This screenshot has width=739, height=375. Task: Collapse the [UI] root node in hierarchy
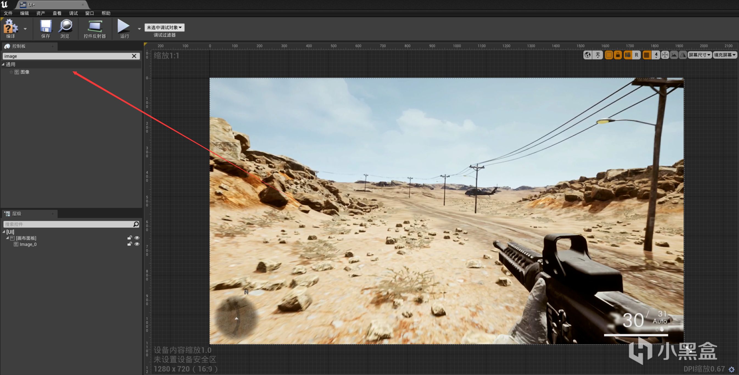tap(4, 232)
